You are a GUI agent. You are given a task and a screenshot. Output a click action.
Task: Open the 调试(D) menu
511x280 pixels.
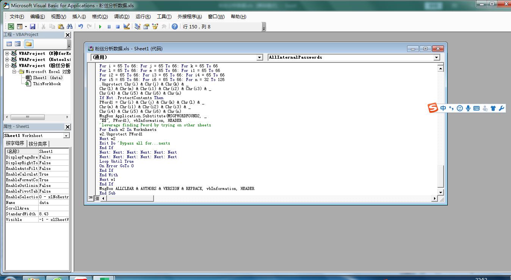pyautogui.click(x=122, y=17)
